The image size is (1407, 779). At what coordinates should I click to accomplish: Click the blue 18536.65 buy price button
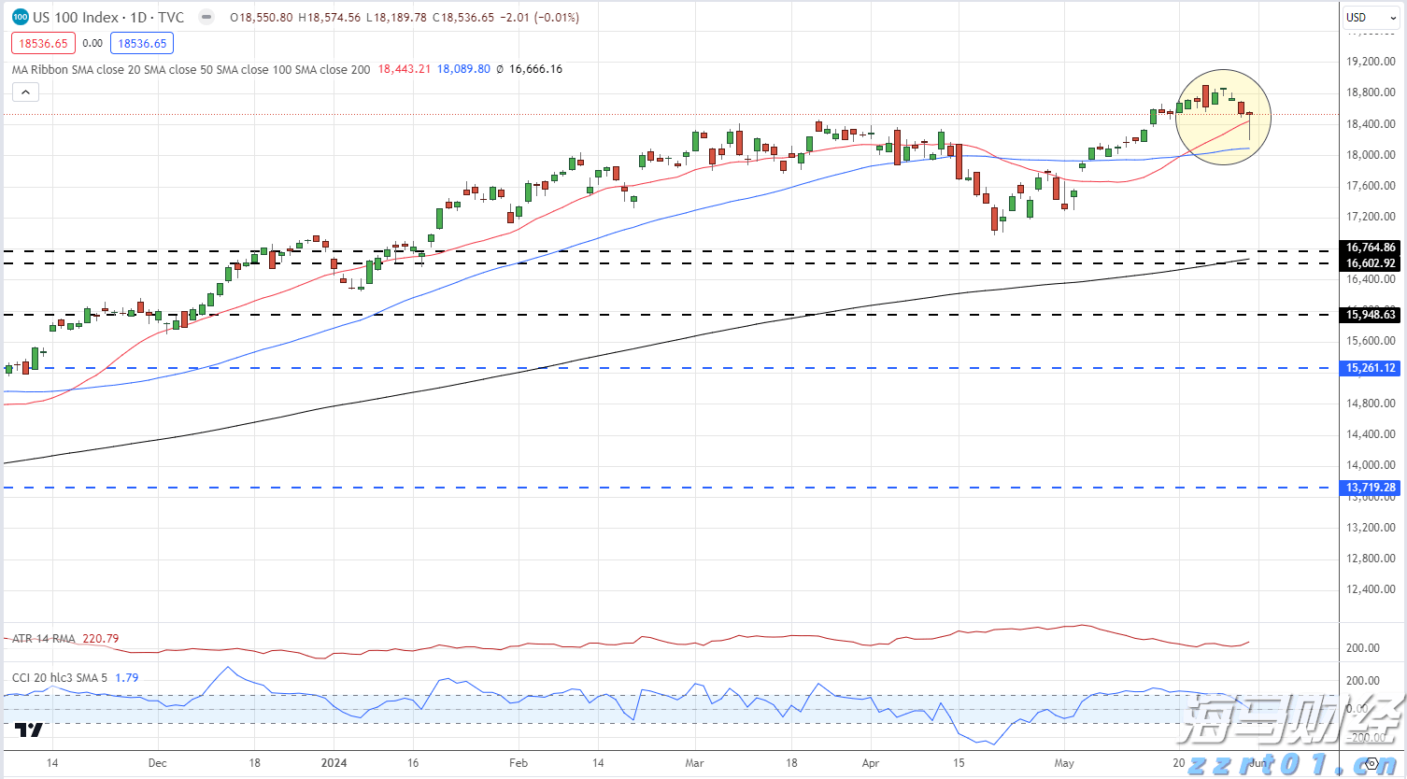(142, 43)
